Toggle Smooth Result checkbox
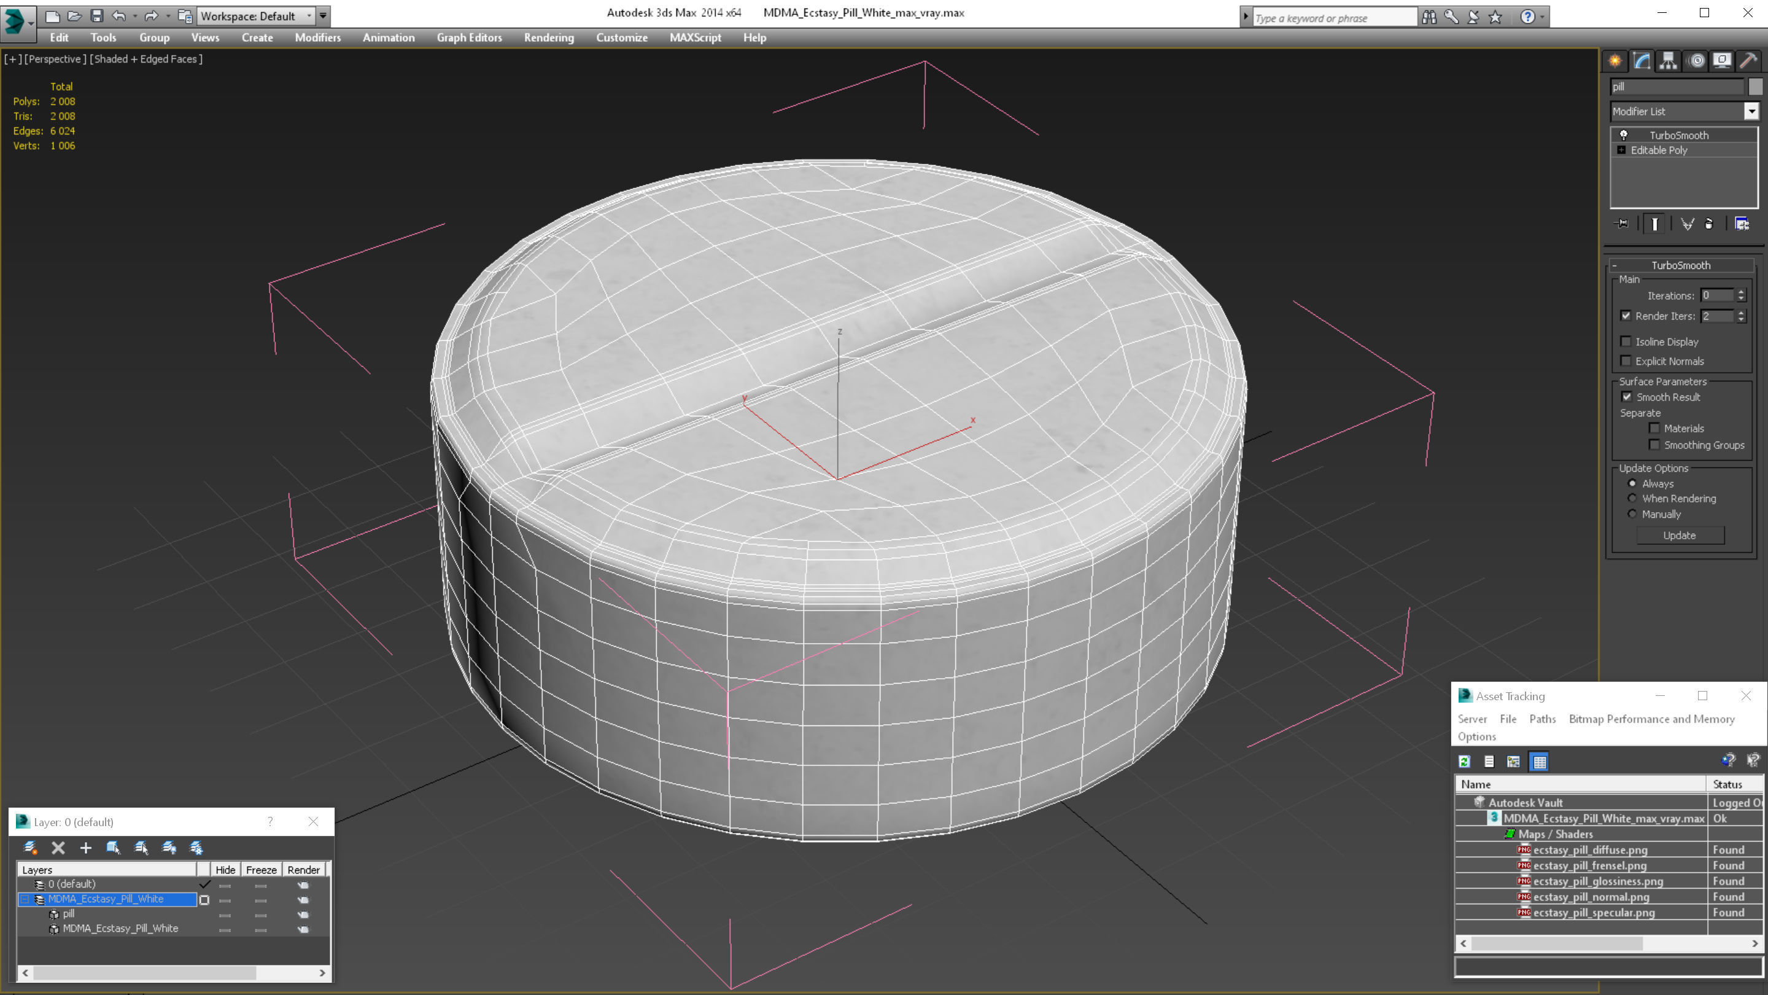This screenshot has height=995, width=1768. [1626, 397]
